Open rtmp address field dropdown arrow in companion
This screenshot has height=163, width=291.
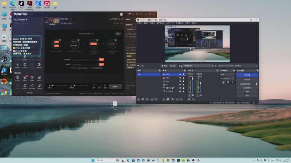click(97, 59)
